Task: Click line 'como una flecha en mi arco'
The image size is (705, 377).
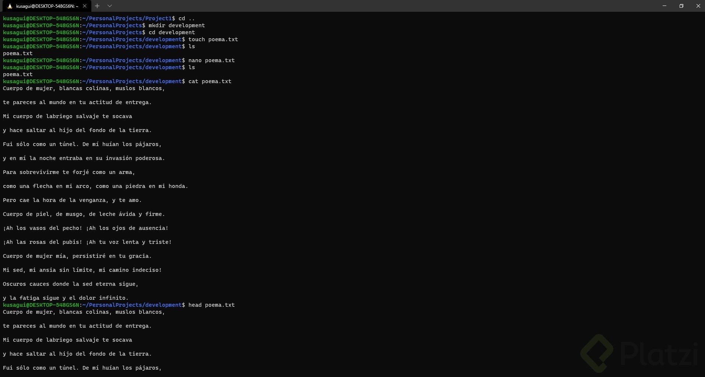Action: click(x=96, y=186)
